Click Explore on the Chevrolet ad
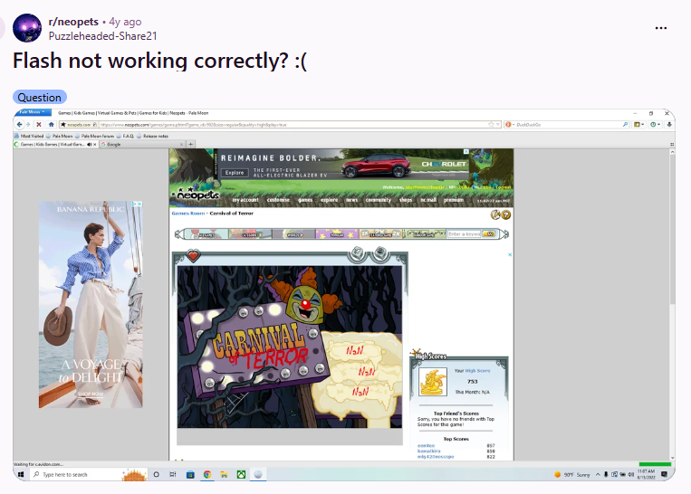 235,173
